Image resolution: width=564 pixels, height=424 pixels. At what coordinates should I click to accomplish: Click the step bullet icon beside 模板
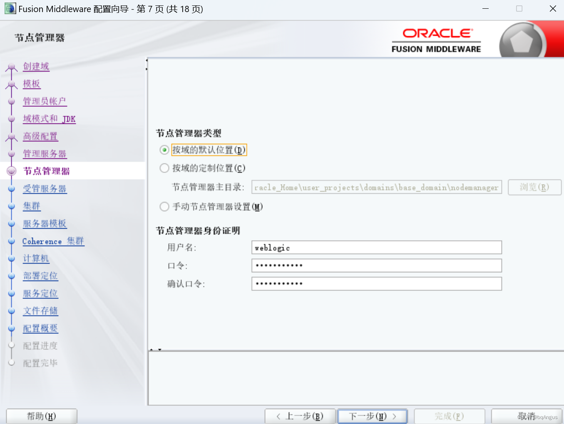12,84
